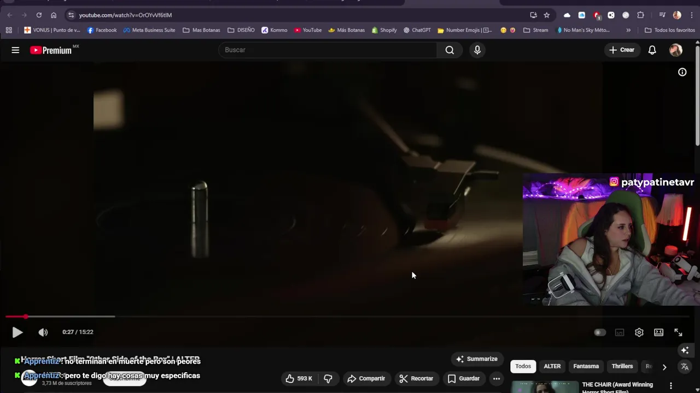Open bookmark apps grid icon
This screenshot has width=700, height=393.
click(9, 30)
